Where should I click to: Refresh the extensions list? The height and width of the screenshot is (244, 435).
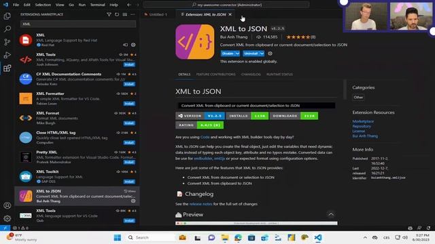click(117, 14)
